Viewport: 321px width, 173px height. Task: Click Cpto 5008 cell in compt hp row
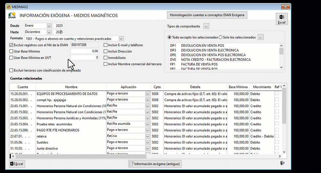(157, 100)
